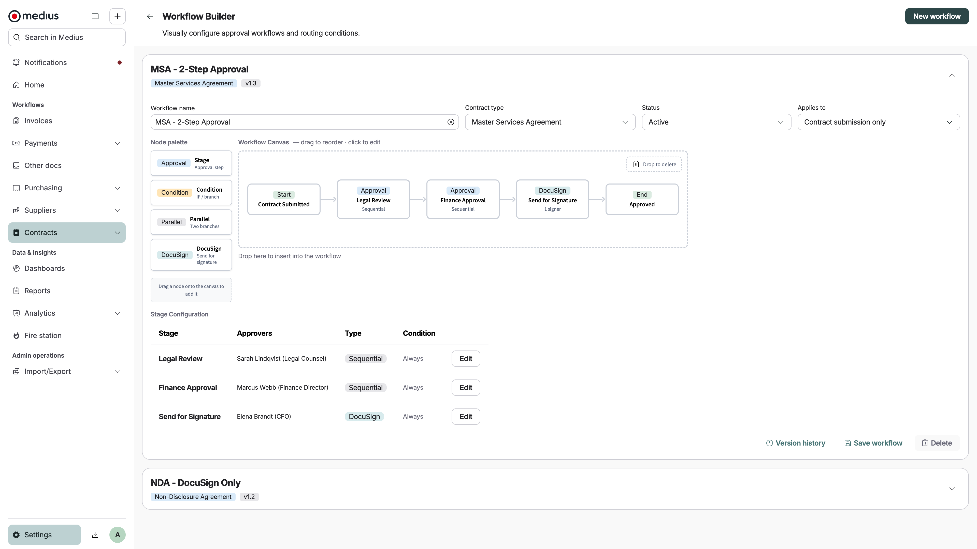Select the Parallel palette node
977x549 pixels.
(191, 222)
